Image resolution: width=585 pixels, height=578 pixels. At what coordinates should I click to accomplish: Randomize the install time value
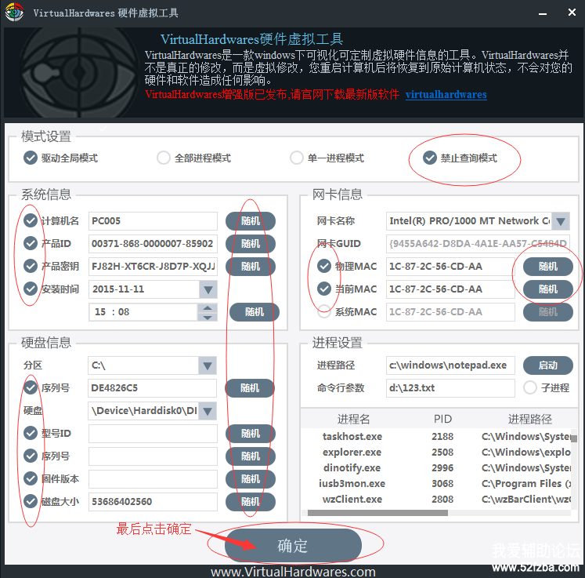click(x=254, y=311)
